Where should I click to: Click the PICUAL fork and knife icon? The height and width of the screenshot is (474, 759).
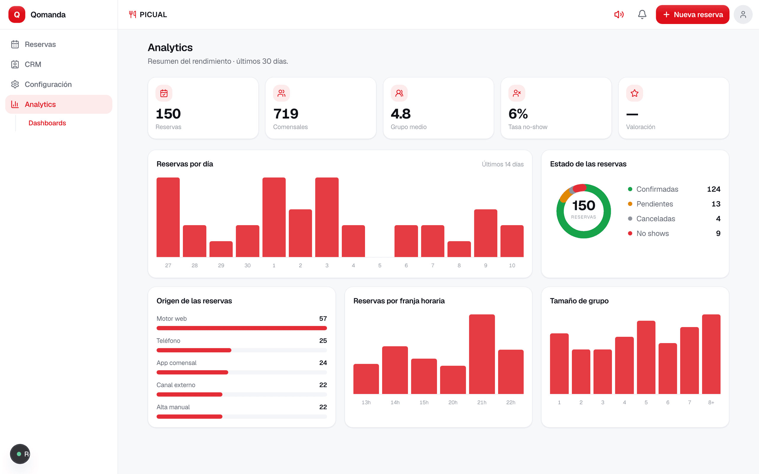pos(132,15)
